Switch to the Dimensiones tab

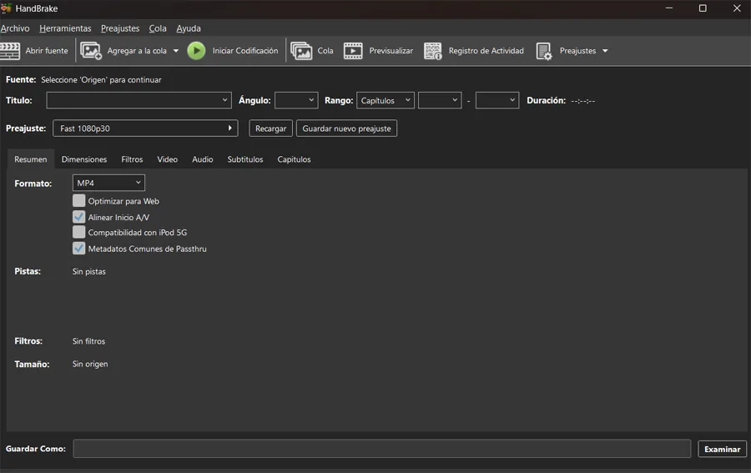click(84, 159)
